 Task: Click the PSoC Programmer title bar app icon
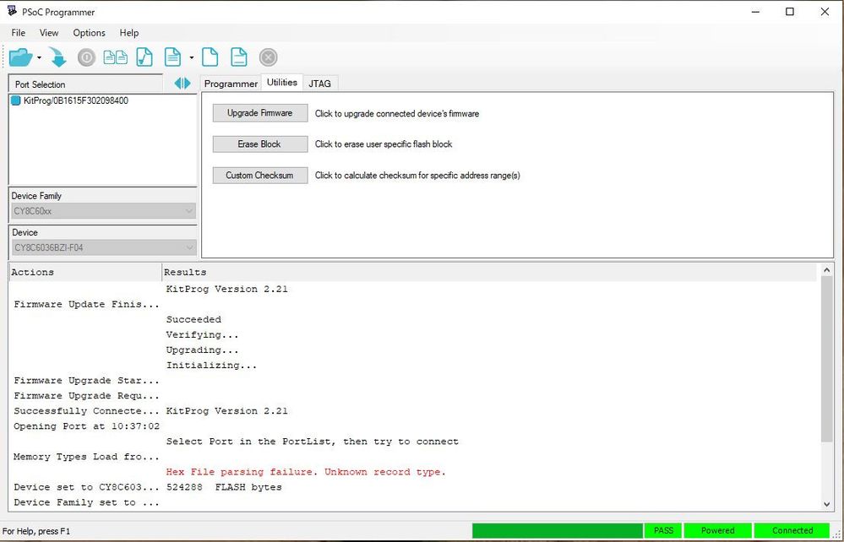pos(12,11)
